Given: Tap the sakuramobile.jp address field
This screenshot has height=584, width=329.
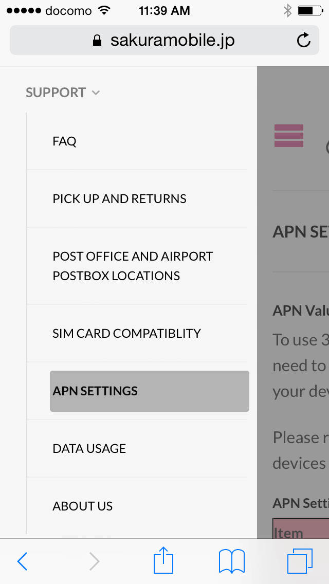Looking at the screenshot, I should (x=173, y=41).
